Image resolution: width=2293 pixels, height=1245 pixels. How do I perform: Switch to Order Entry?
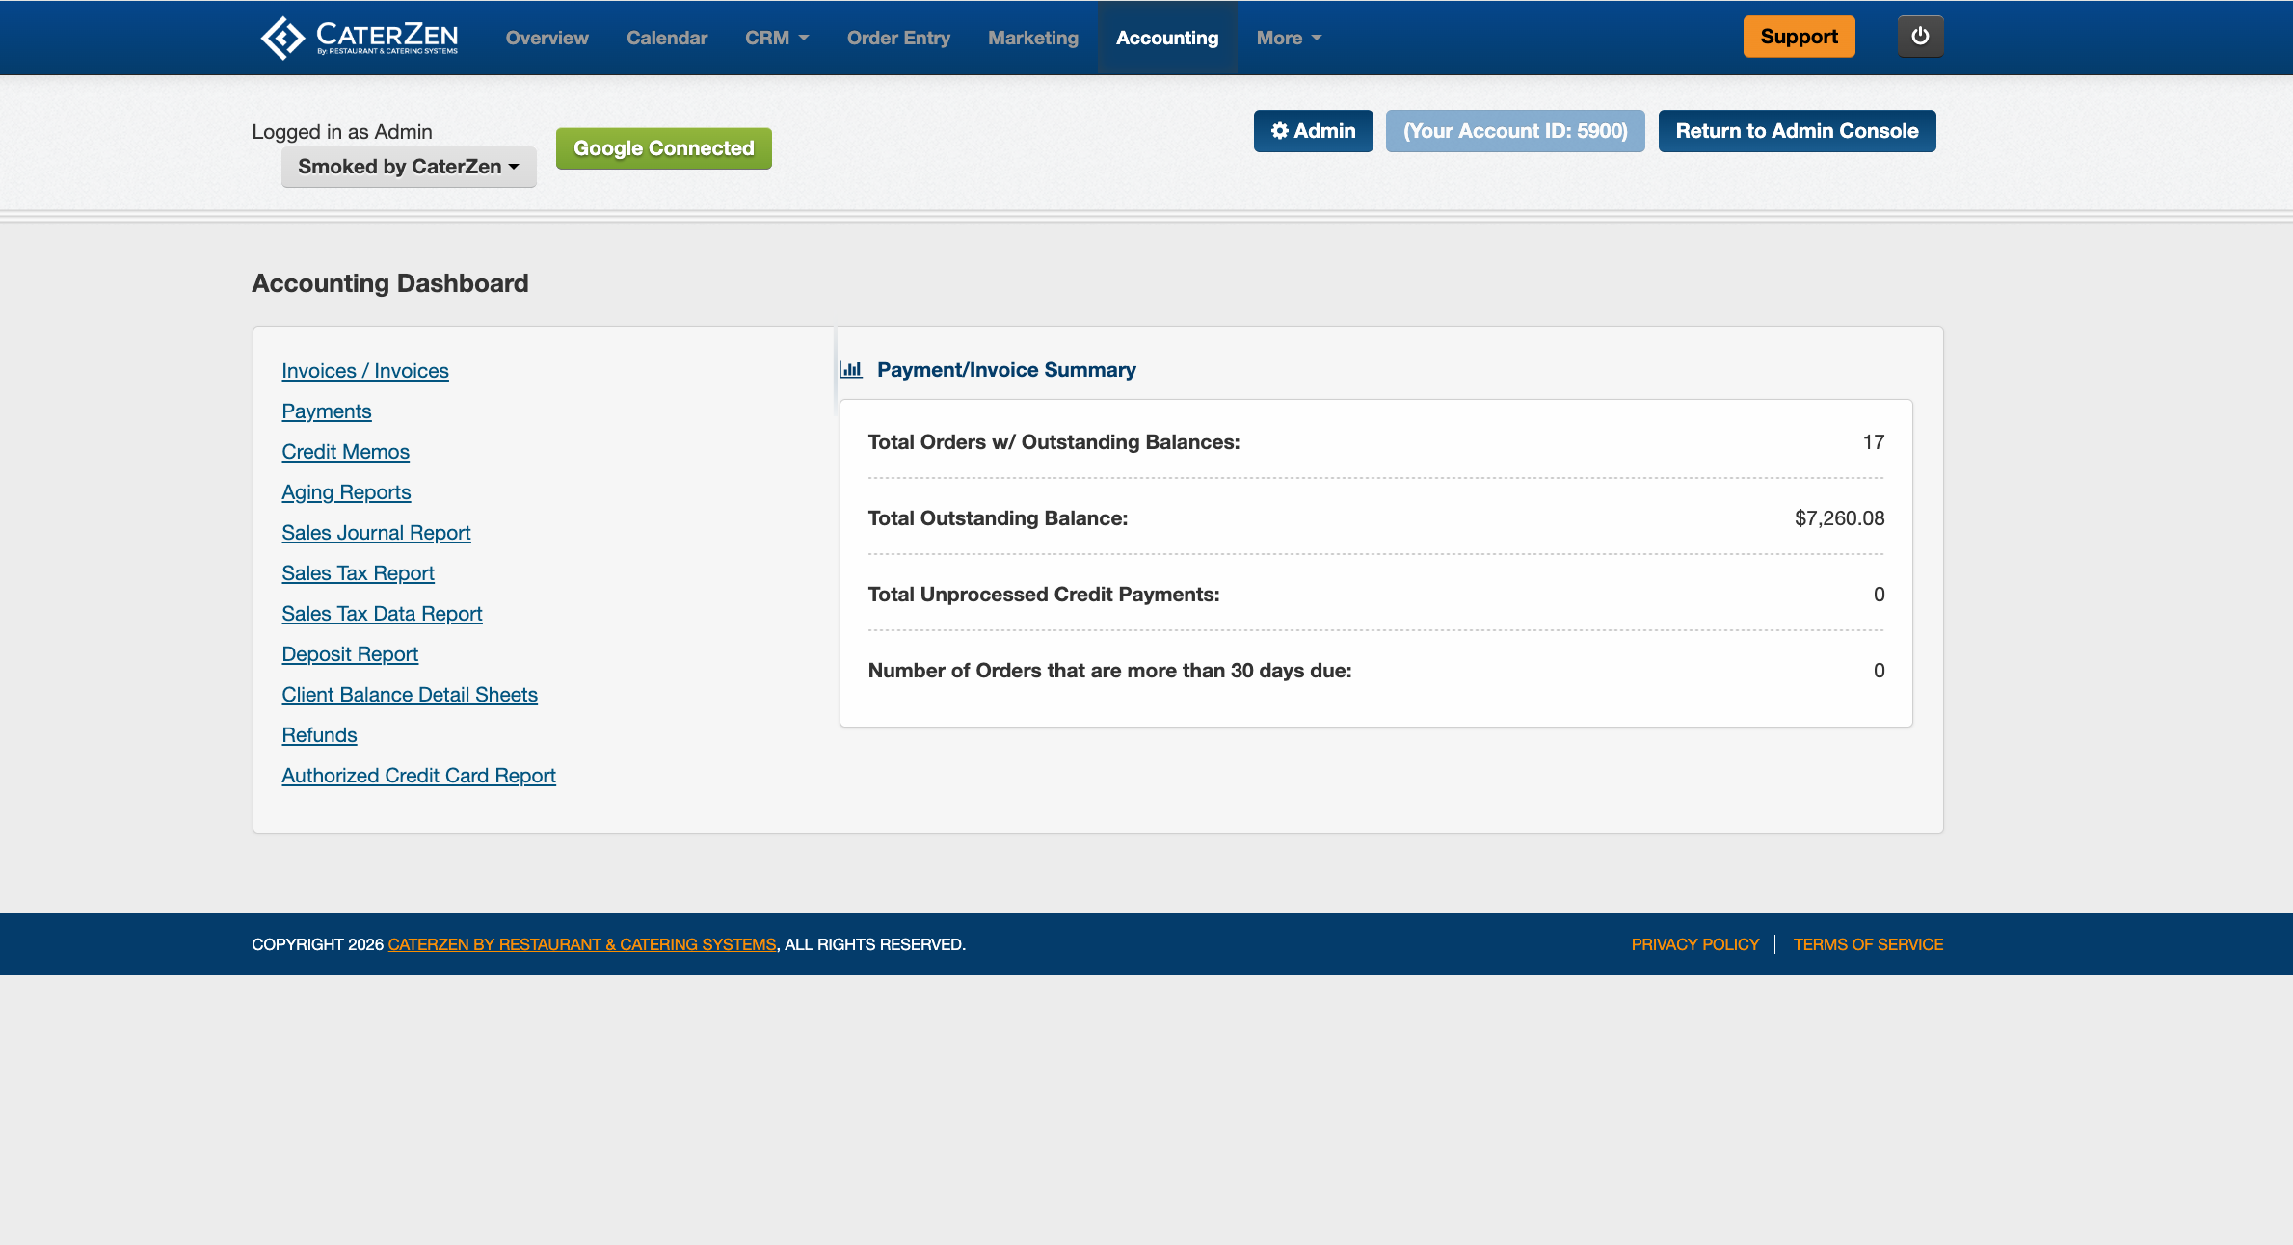pos(898,38)
